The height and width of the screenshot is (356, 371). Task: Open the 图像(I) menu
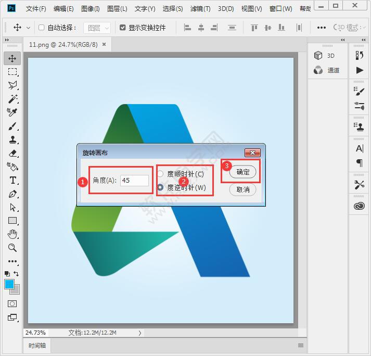(91, 9)
